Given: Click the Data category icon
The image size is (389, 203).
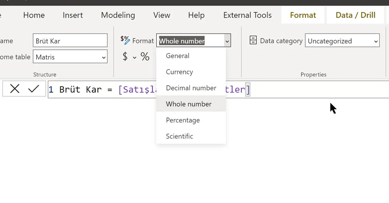Looking at the screenshot, I should pyautogui.click(x=253, y=40).
